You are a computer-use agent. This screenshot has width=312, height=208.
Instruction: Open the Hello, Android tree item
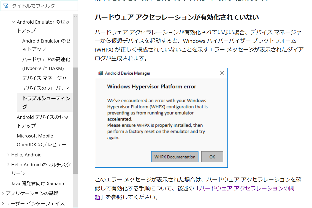point(26,155)
